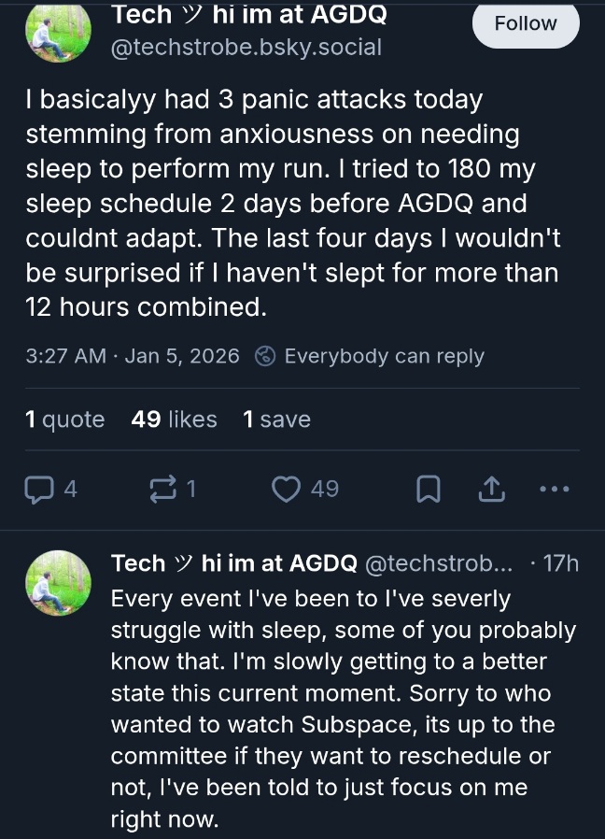Open the three-dot more options menu
The image size is (605, 839).
pyautogui.click(x=555, y=489)
